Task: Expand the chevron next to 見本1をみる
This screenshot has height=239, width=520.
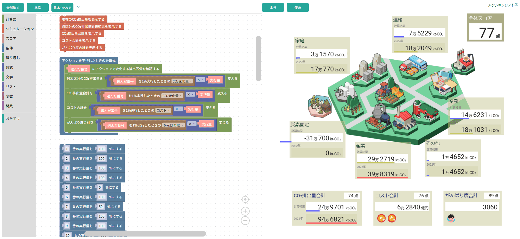Action: click(x=78, y=7)
